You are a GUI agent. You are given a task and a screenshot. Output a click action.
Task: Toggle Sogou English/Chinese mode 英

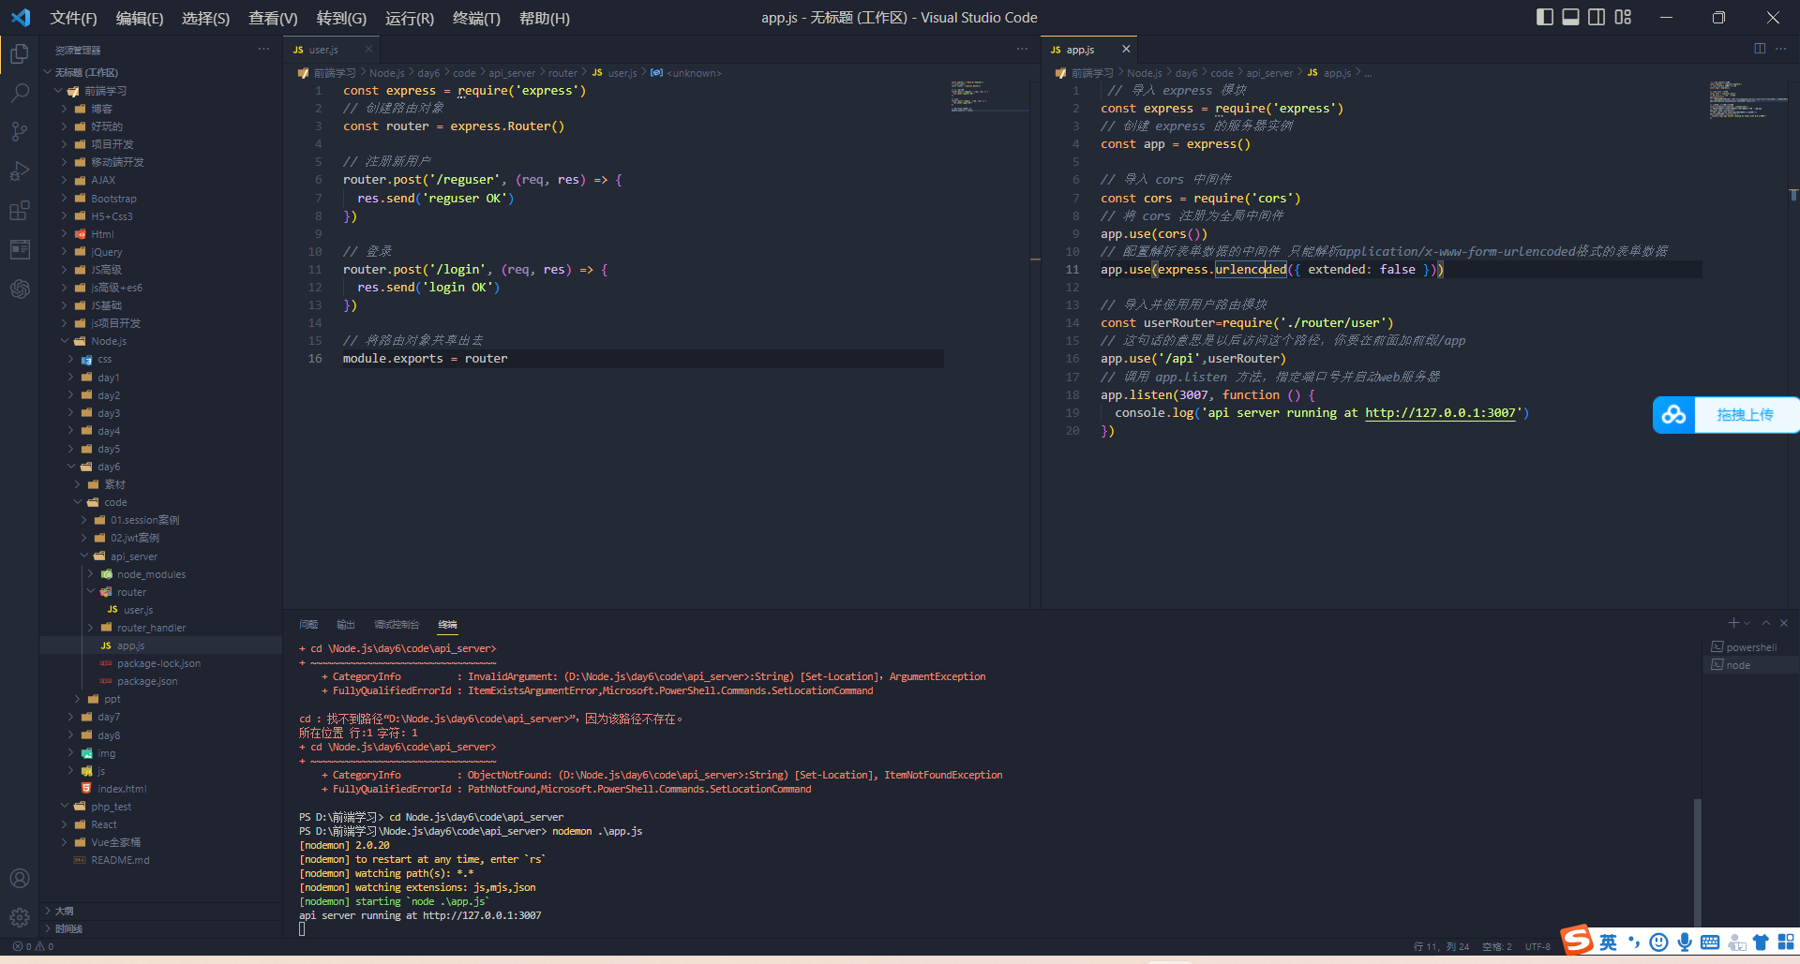click(x=1609, y=942)
